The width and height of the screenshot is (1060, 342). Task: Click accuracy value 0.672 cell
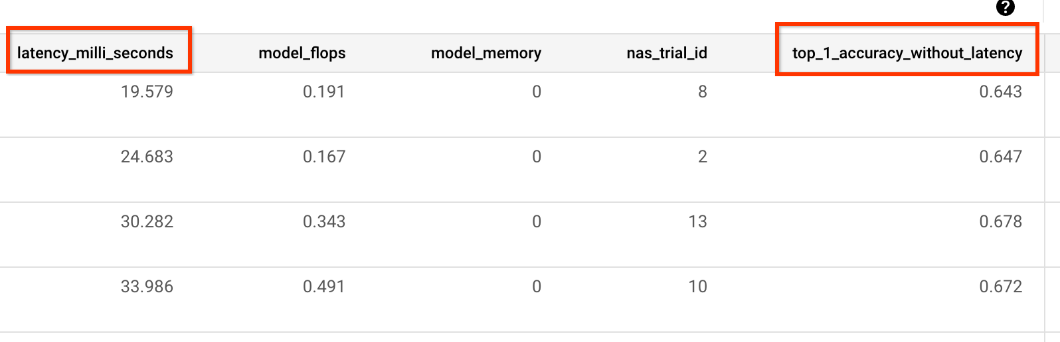pyautogui.click(x=1000, y=286)
